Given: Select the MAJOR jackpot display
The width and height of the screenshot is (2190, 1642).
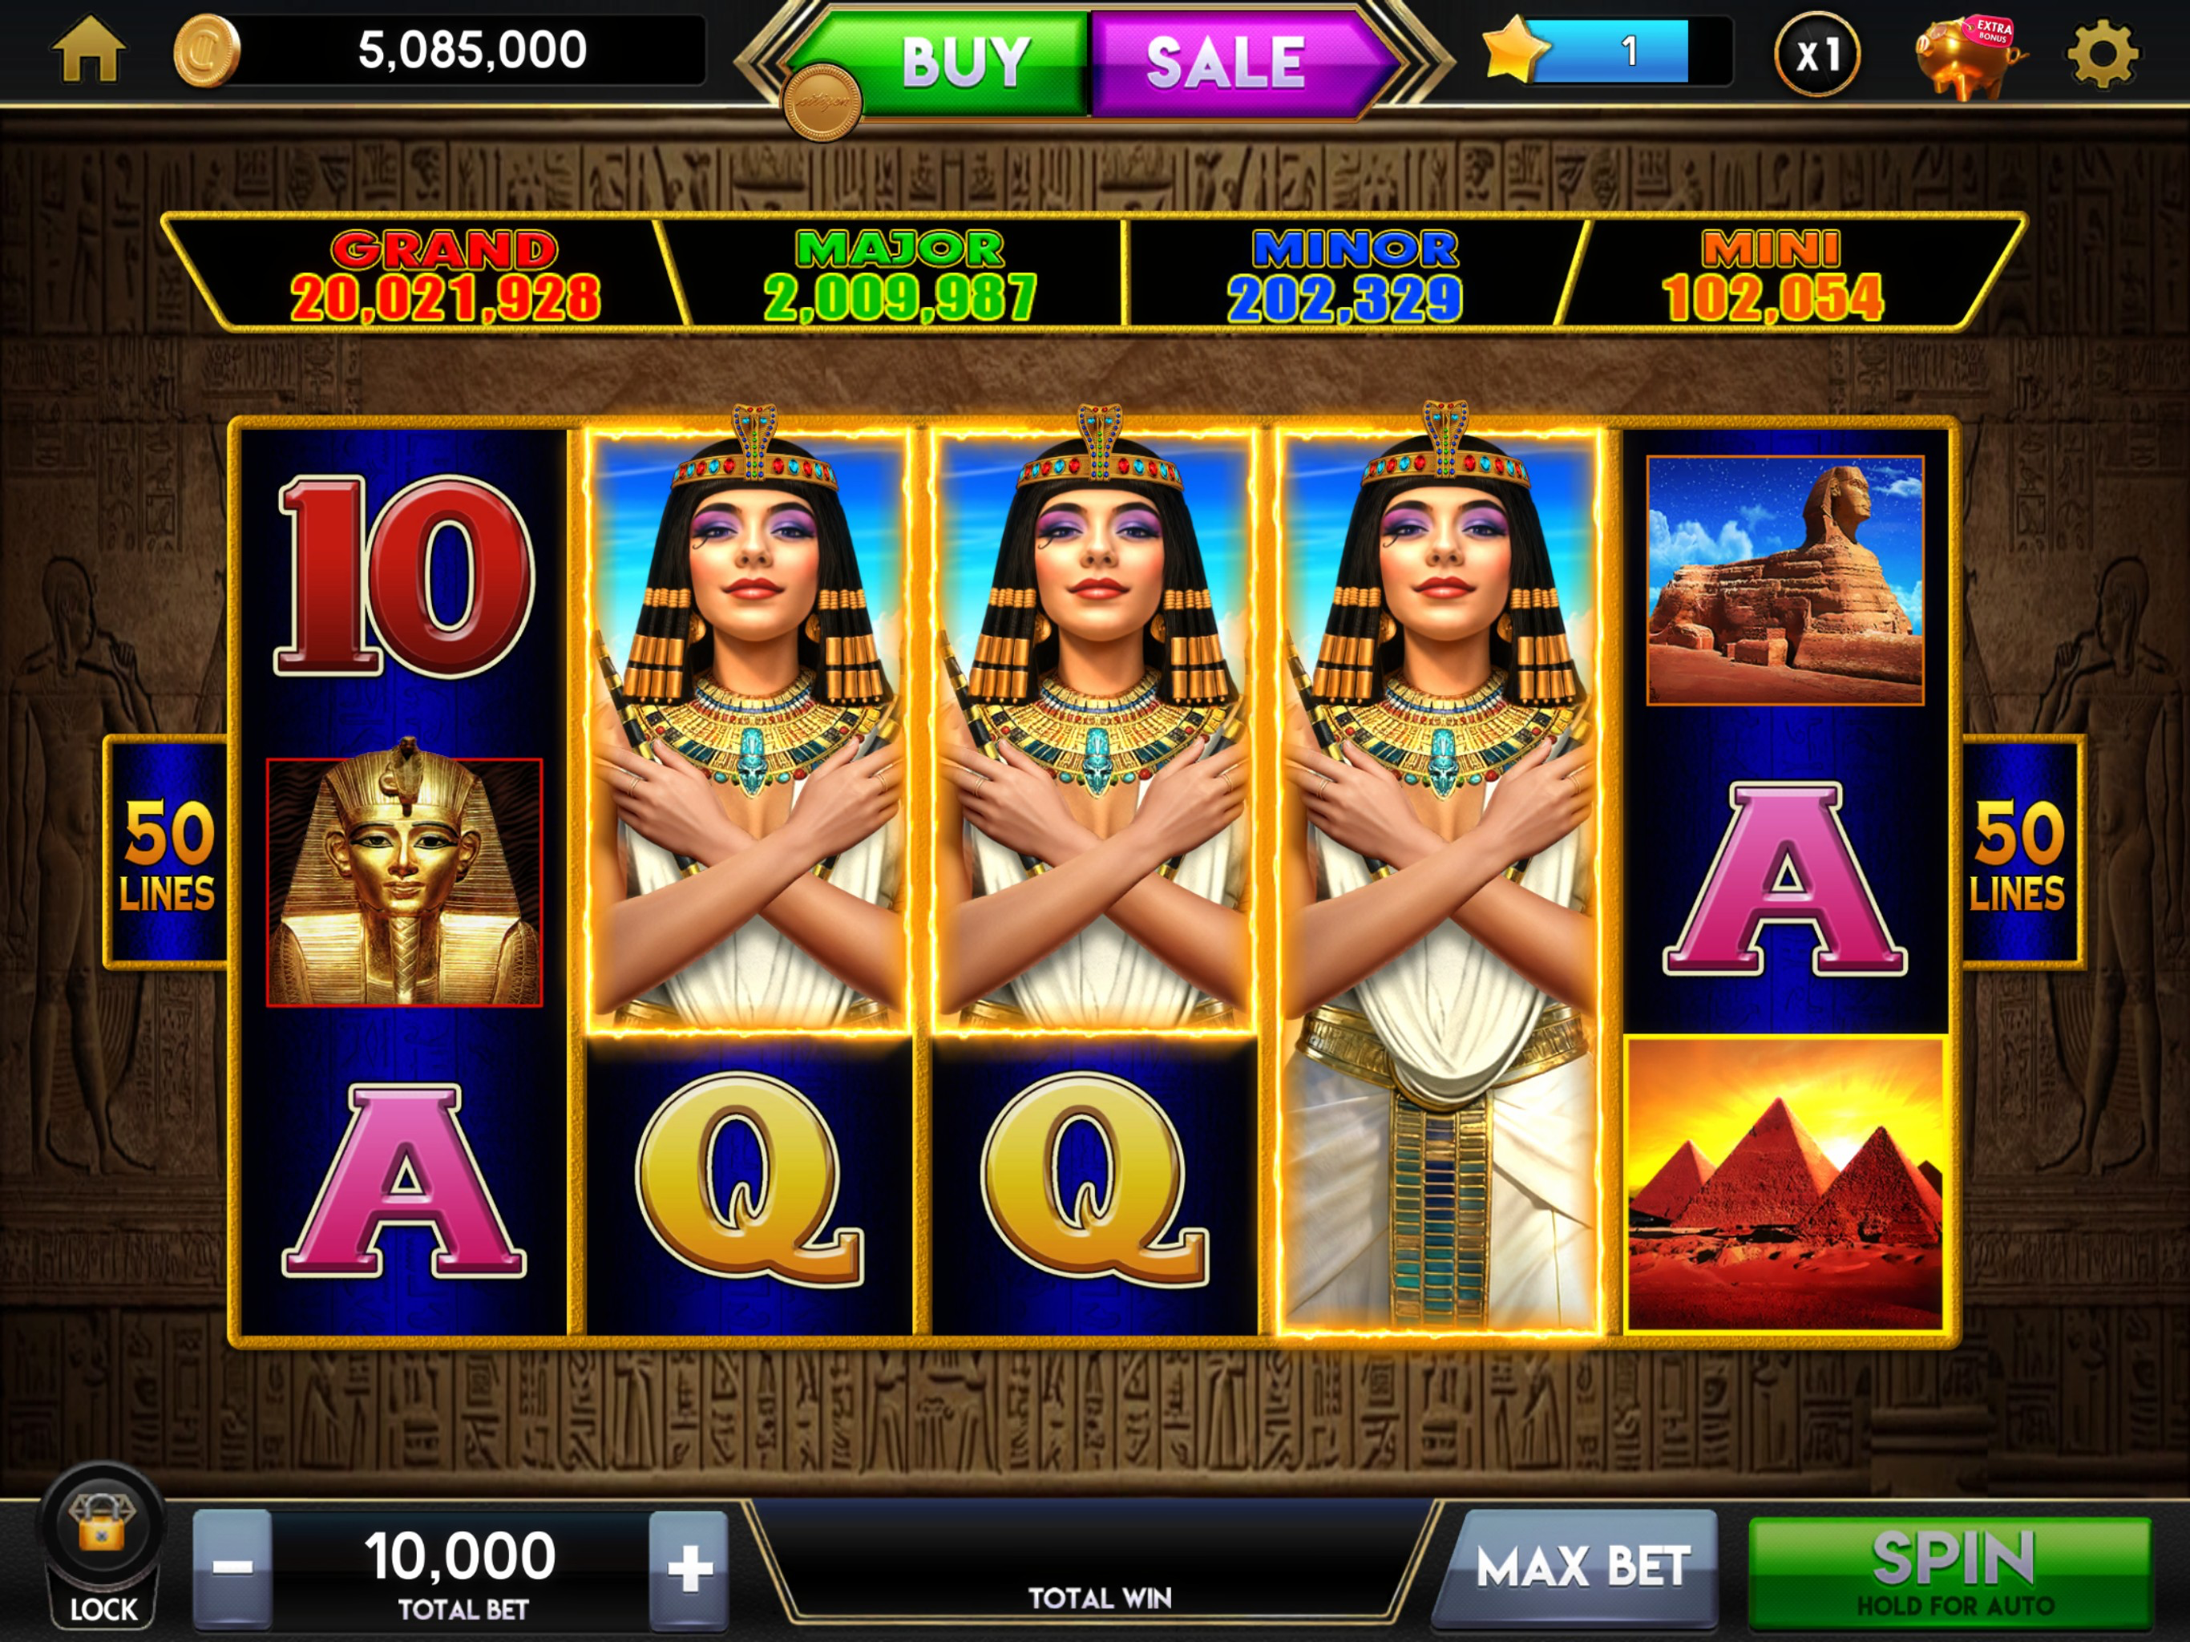Looking at the screenshot, I should pos(900,273).
